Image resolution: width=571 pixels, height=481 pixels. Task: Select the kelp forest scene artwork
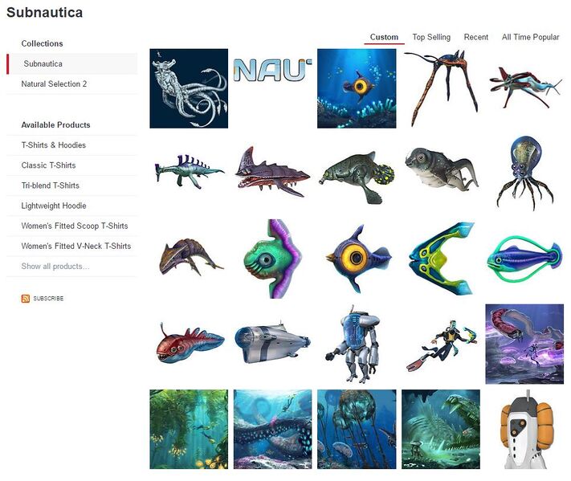(x=189, y=430)
